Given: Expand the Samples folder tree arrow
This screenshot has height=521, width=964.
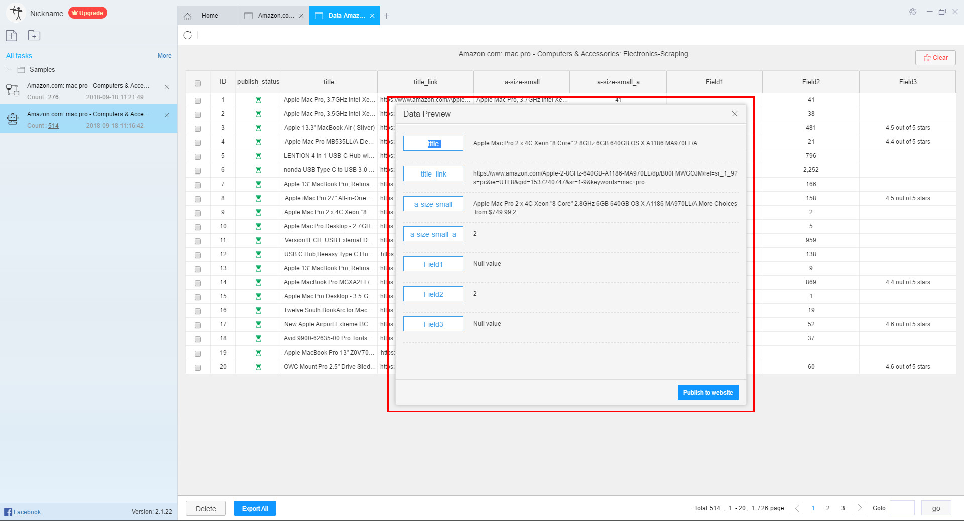Looking at the screenshot, I should coord(8,70).
